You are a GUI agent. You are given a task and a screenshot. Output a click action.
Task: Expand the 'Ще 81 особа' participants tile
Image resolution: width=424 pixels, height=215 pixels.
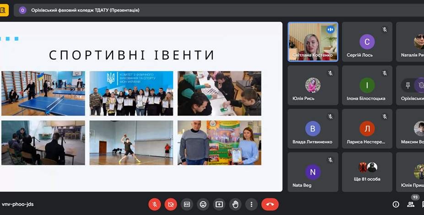(367, 172)
